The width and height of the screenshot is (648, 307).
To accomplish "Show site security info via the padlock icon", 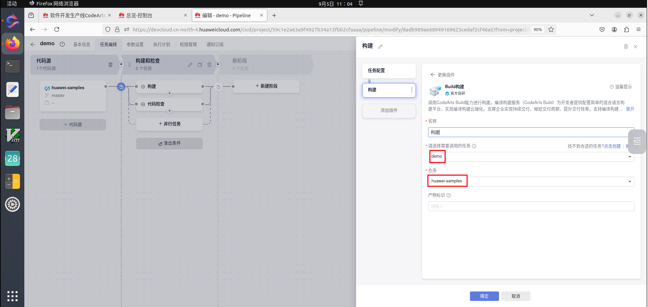I will tap(117, 30).
